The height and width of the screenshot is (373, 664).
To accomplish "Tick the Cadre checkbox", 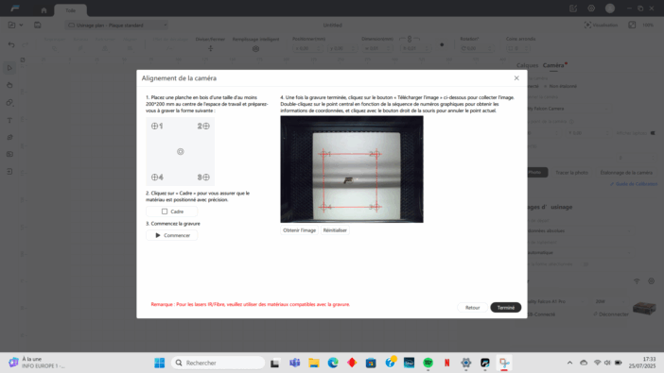I will [165, 212].
